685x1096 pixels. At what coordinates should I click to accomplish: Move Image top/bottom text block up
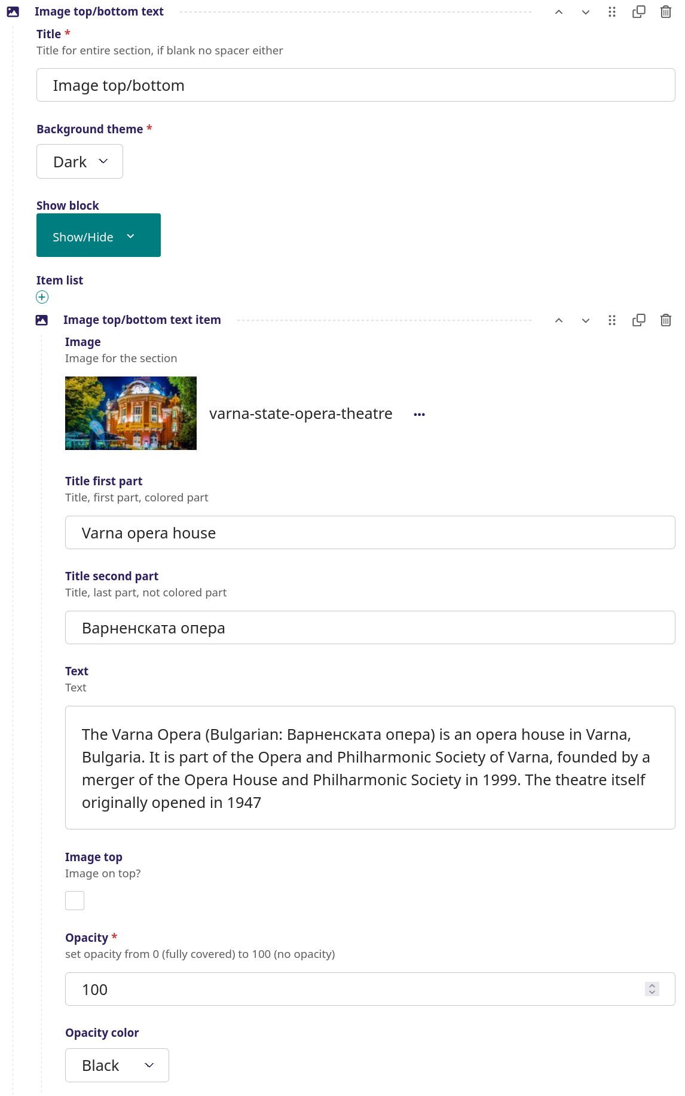559,12
